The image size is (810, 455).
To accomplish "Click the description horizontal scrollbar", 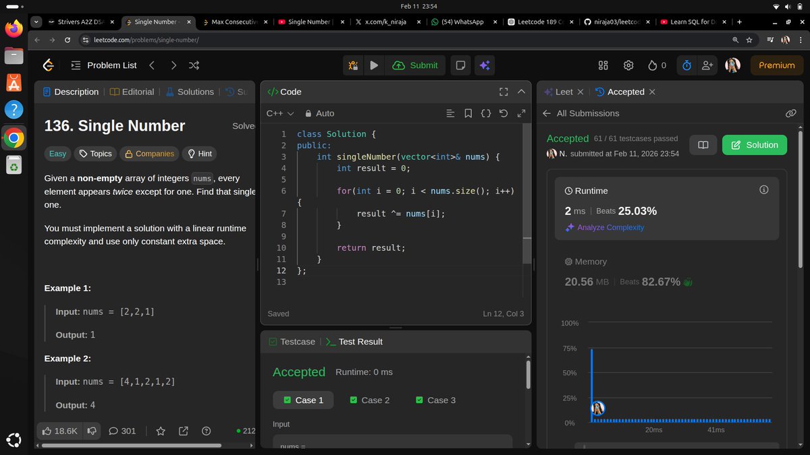I will (x=132, y=445).
